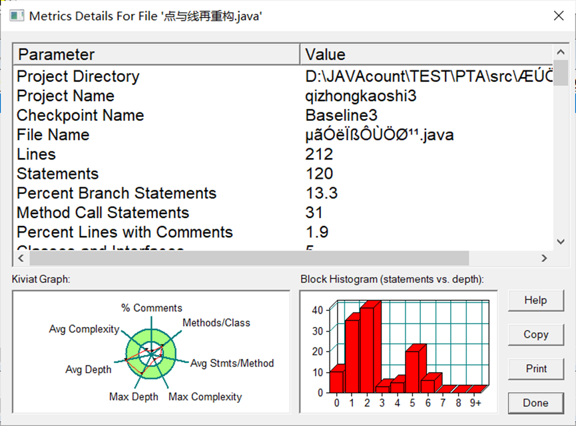The height and width of the screenshot is (426, 576).
Task: Click the horizontal scrollbar thumb
Action: pos(249,258)
